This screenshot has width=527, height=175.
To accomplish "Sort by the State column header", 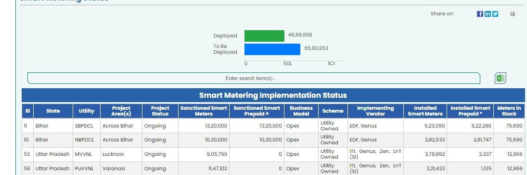I will tap(53, 111).
